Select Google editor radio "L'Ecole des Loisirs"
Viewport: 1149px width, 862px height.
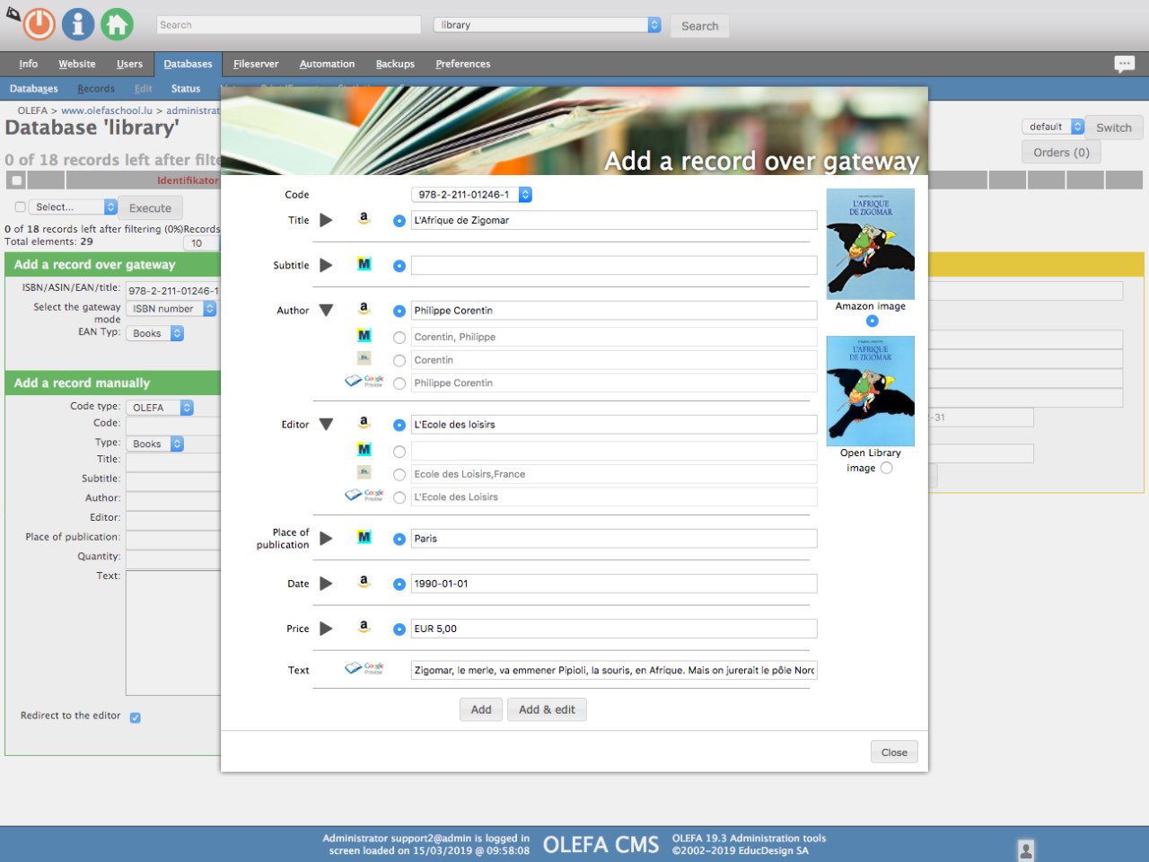(x=399, y=497)
